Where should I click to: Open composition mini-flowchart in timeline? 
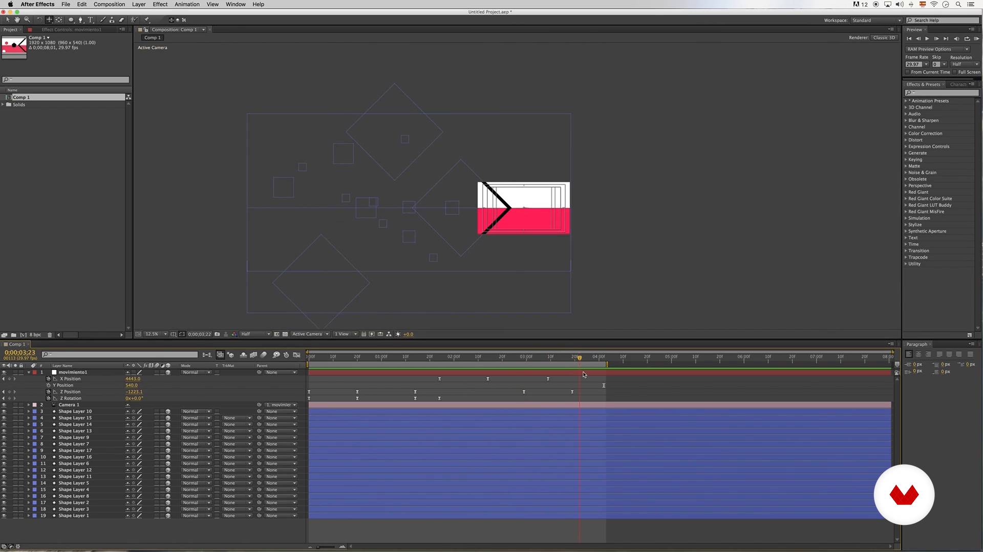(x=207, y=355)
